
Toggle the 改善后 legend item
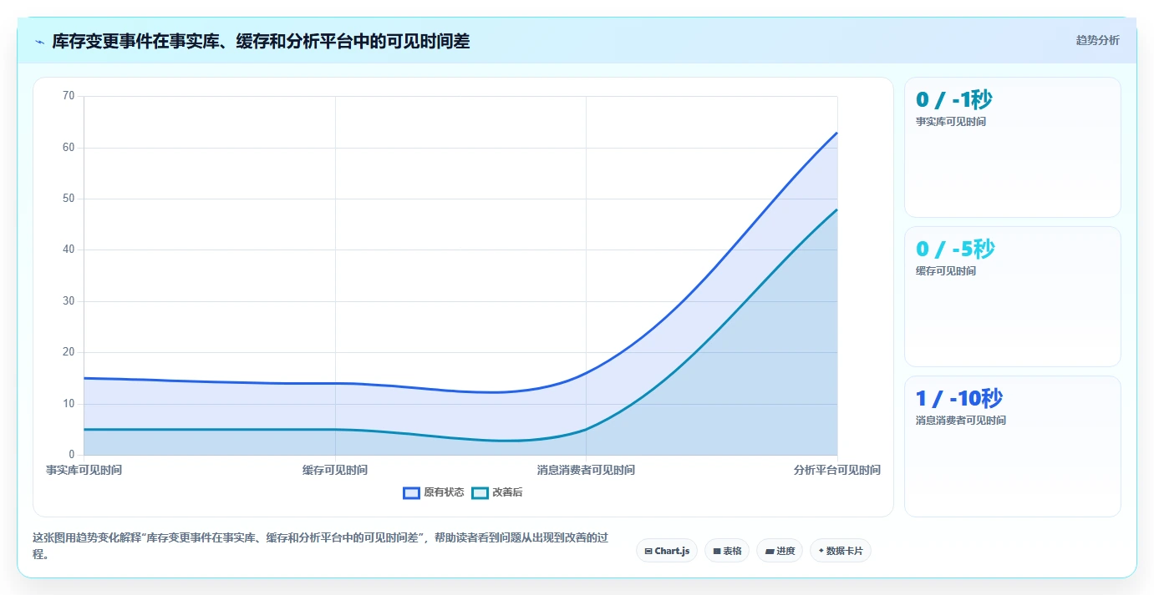(497, 492)
